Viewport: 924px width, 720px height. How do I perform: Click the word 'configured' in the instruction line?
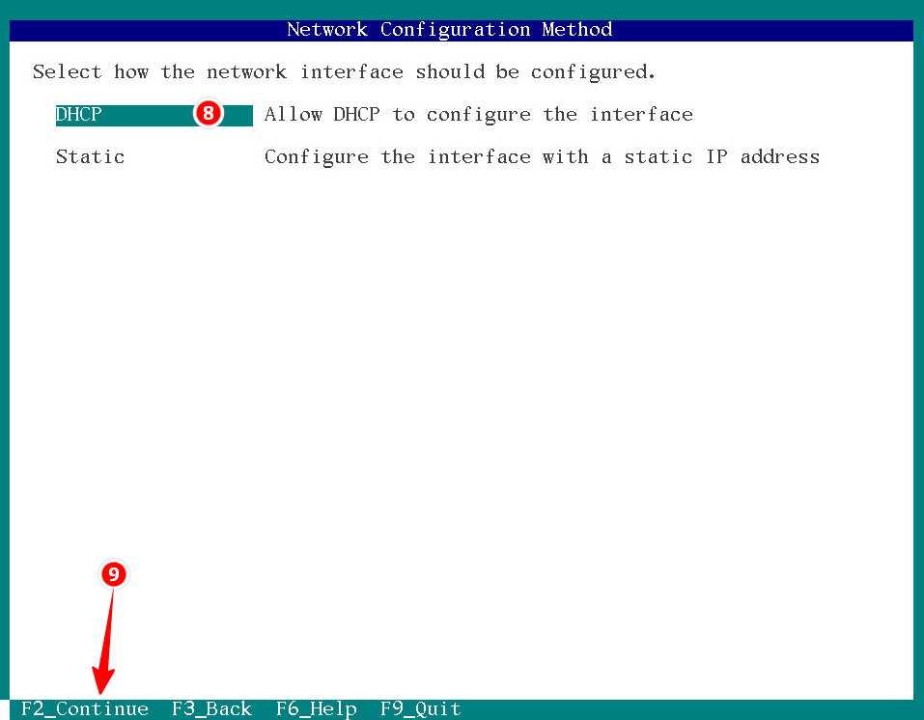[x=593, y=72]
